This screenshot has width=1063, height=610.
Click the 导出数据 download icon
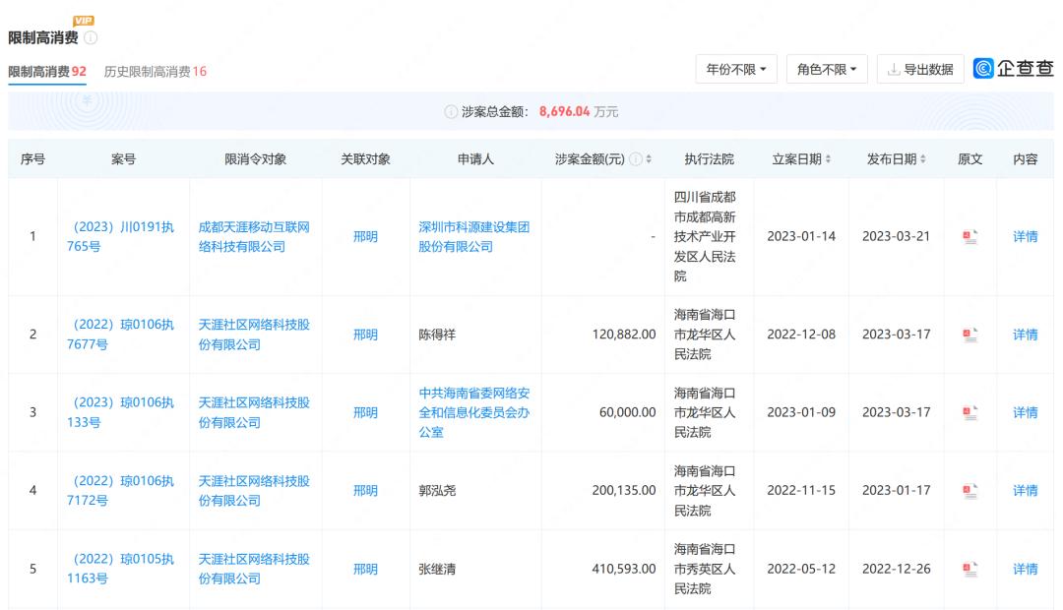[x=895, y=70]
